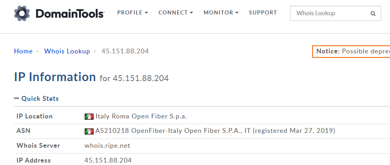Click the 45.151.88.204 breadcrumb item
The height and width of the screenshot is (165, 390).
click(125, 51)
